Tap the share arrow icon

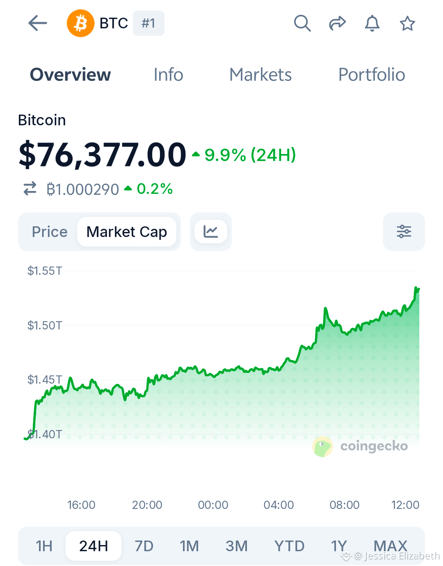coord(338,23)
